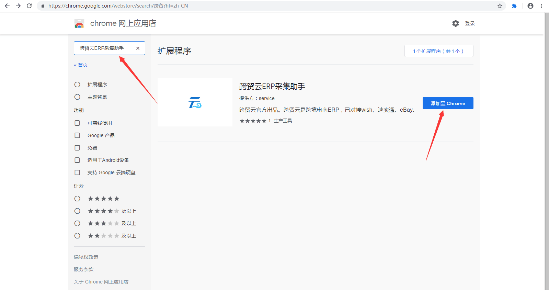Go forward with the browser forward arrow
This screenshot has width=549, height=290.
click(18, 6)
